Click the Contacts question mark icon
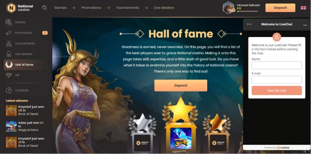The width and height of the screenshot is (311, 154). (9, 91)
